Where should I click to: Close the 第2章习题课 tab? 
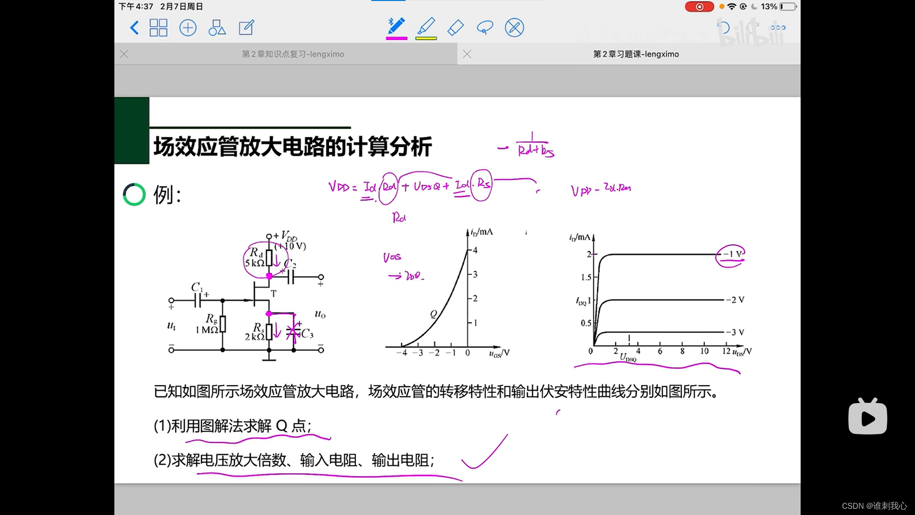coord(467,54)
